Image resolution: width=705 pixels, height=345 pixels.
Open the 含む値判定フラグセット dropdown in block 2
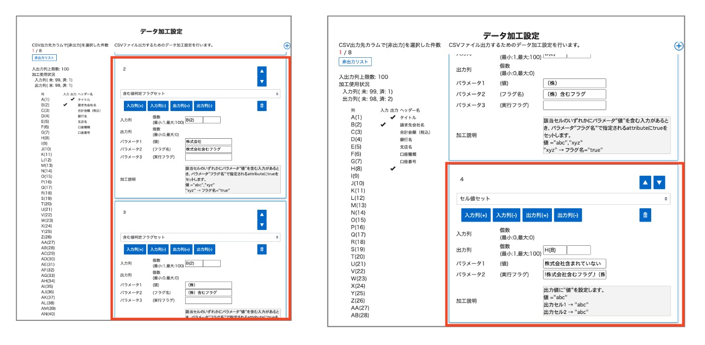point(200,93)
